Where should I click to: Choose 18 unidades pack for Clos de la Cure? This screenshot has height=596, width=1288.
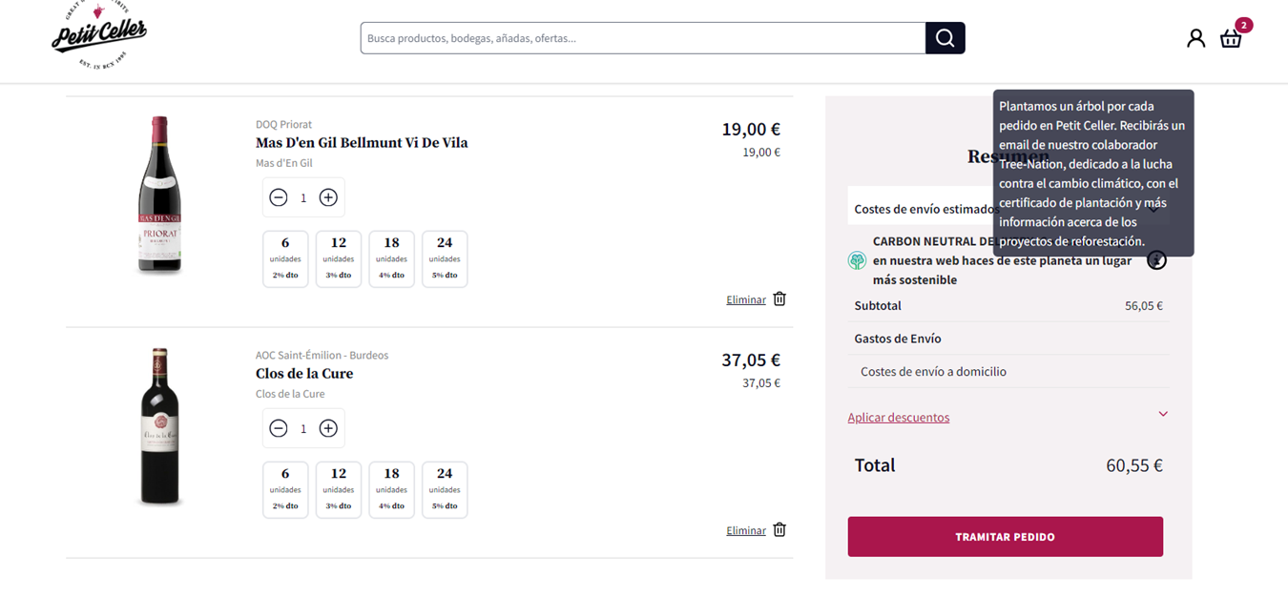click(x=391, y=489)
